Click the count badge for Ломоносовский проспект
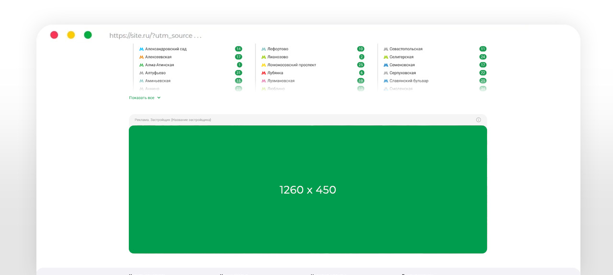The width and height of the screenshot is (613, 275). 361,65
